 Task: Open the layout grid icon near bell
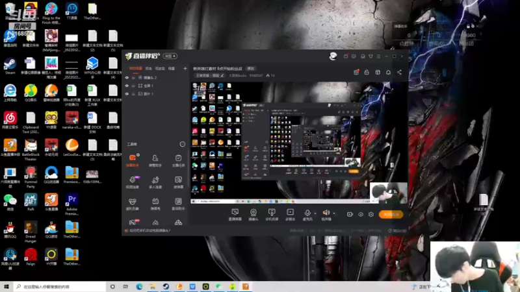378,72
